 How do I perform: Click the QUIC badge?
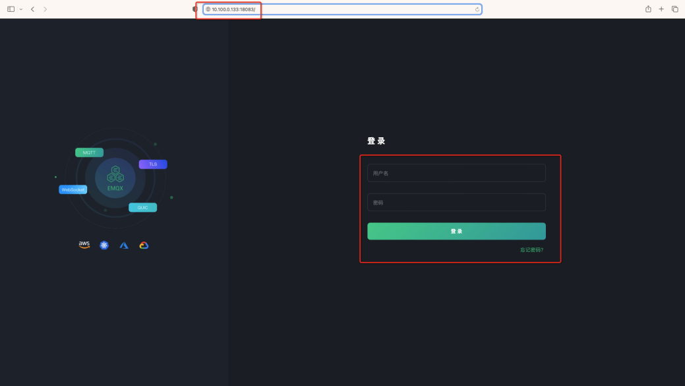coord(142,207)
